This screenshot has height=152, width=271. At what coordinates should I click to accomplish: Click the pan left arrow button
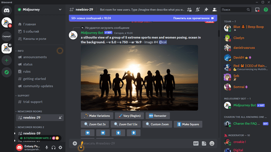tap(88, 133)
